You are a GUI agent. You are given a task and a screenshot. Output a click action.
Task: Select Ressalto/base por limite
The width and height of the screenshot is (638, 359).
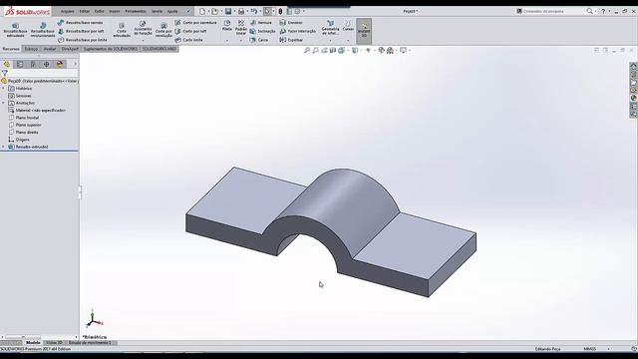coord(83,40)
